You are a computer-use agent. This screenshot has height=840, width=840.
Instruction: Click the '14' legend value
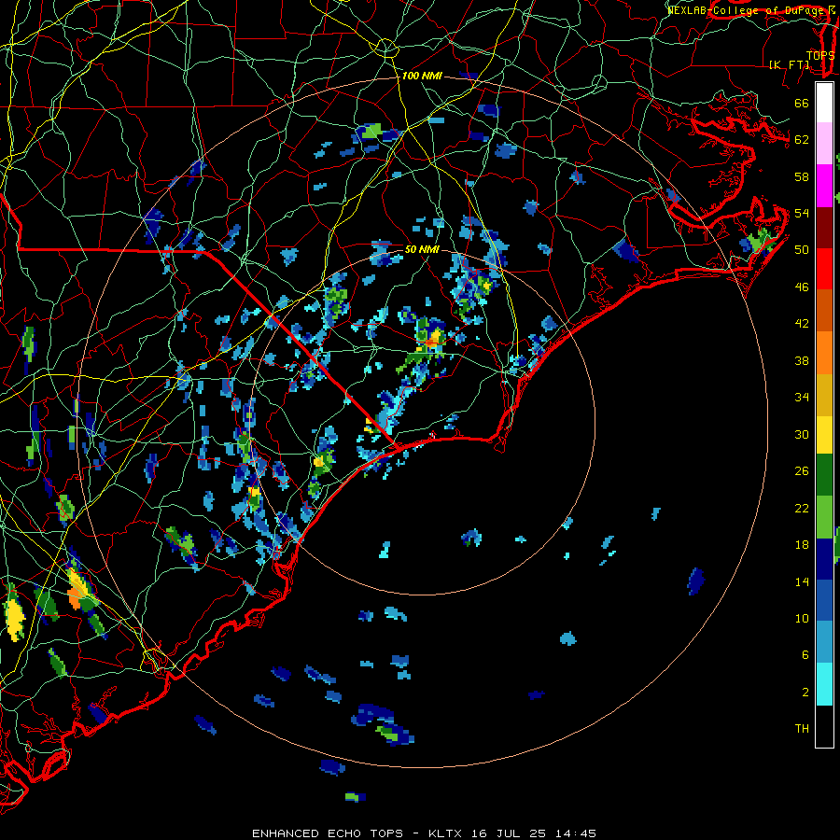point(802,581)
